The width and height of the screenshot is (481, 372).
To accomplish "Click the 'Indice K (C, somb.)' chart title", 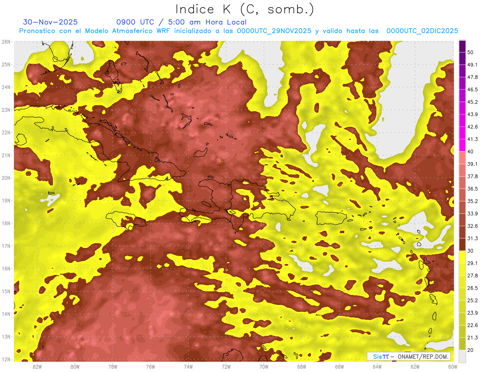I will (245, 9).
